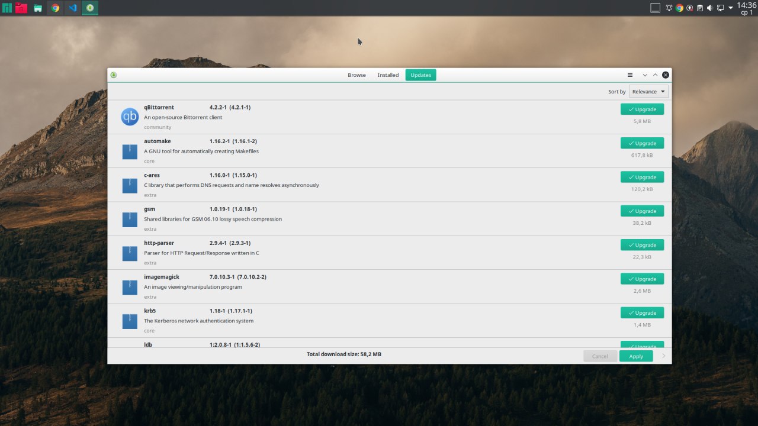Click version text 4.2.2-1 (4.2.1-1)
Screen dimensions: 758x426
[230, 108]
